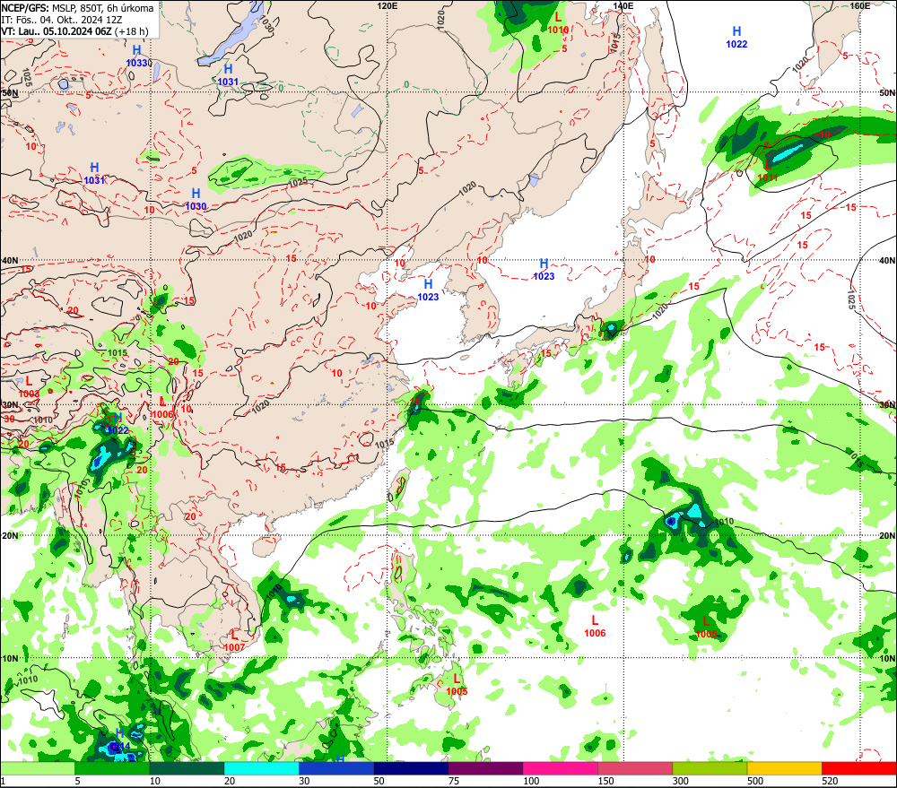
Task: Click the 40N latitude label on left
Action: coord(10,260)
